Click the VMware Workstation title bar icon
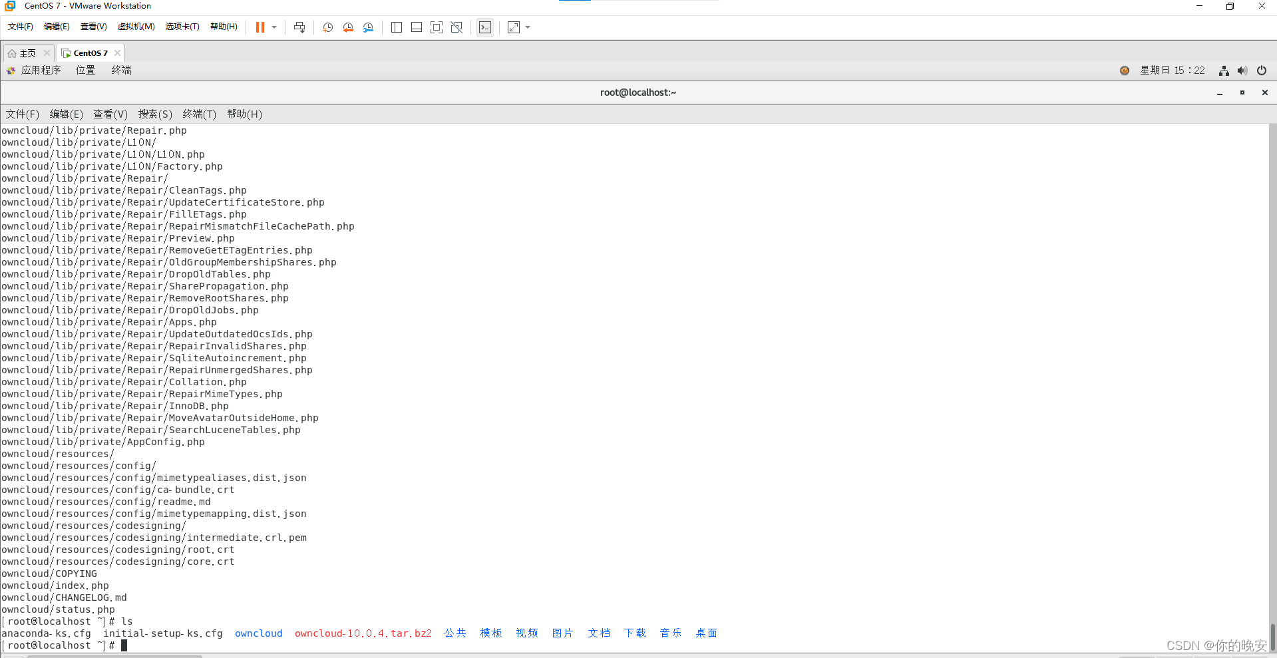1277x658 pixels. (x=10, y=6)
